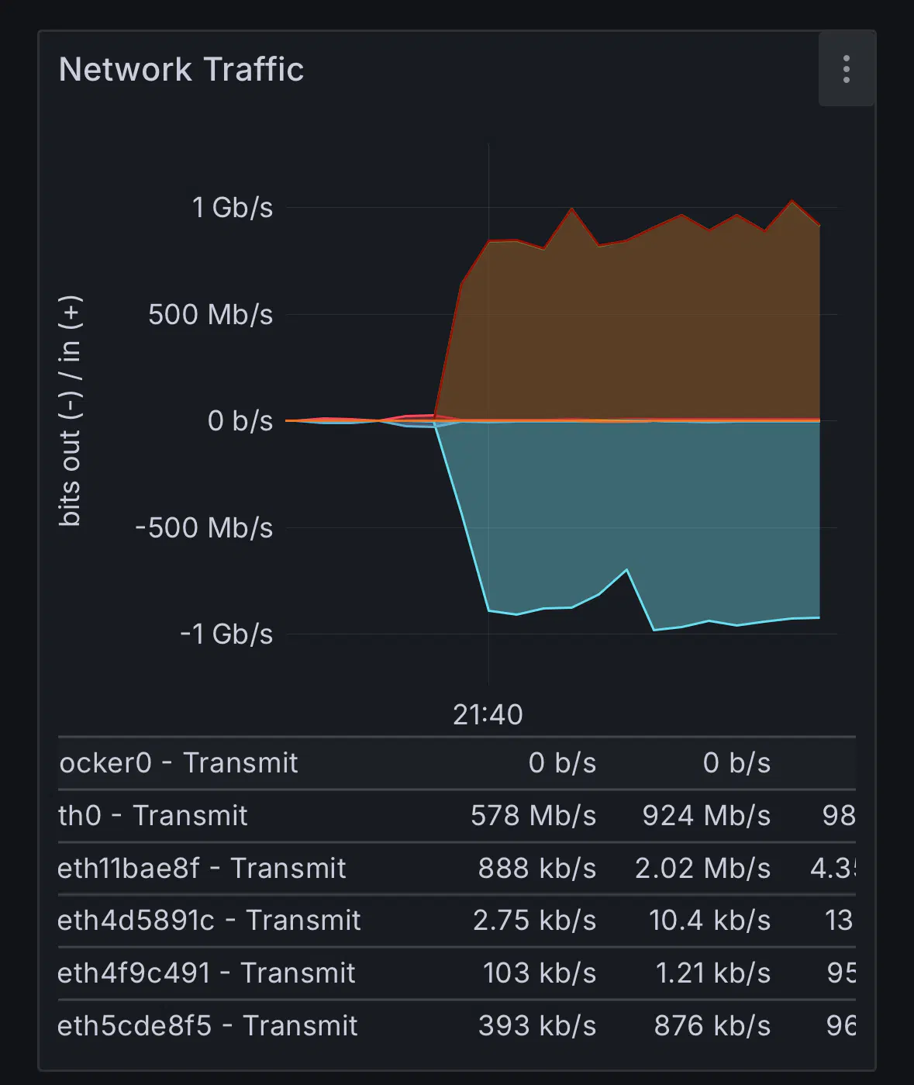The height and width of the screenshot is (1085, 914).
Task: Click the 2.02 Mb/s legend value
Action: 703,869
